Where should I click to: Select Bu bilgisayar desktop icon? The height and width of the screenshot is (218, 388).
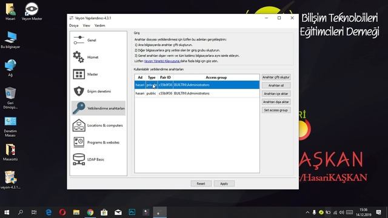(x=10, y=39)
